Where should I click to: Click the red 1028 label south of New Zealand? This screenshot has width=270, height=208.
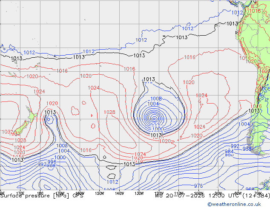pos(20,140)
